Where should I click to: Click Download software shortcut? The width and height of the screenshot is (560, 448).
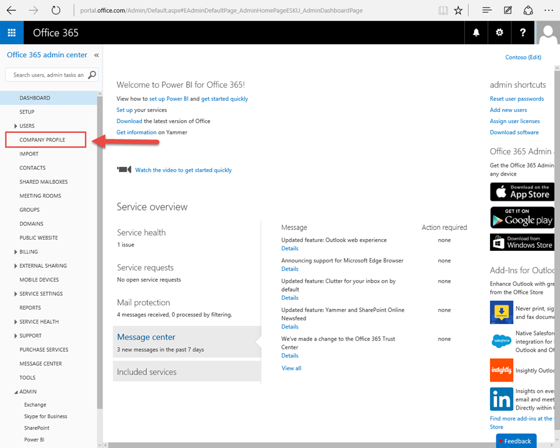point(514,132)
